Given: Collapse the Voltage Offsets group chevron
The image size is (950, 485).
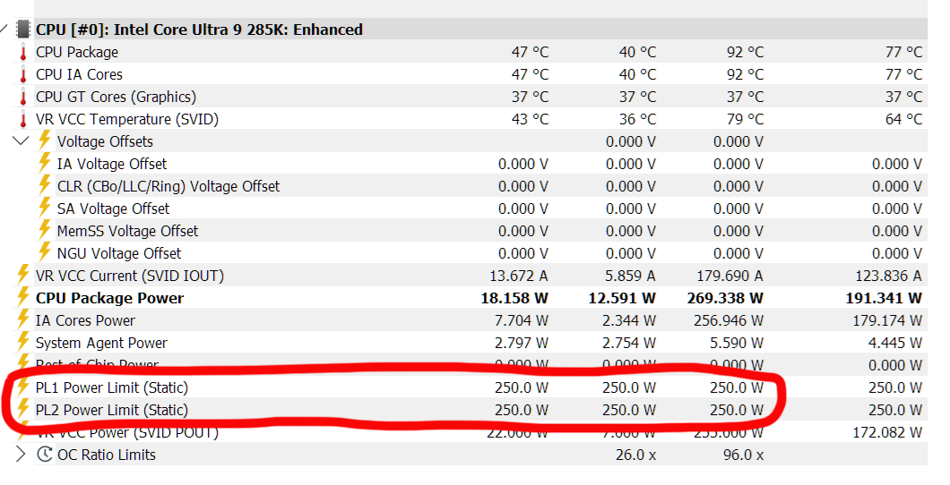Looking at the screenshot, I should (x=21, y=140).
